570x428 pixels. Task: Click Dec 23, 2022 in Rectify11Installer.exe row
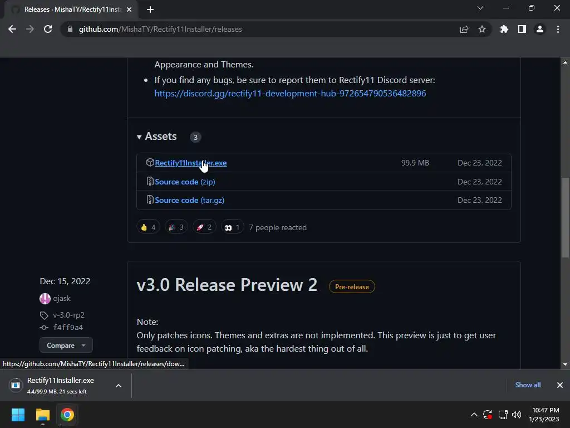tap(480, 163)
